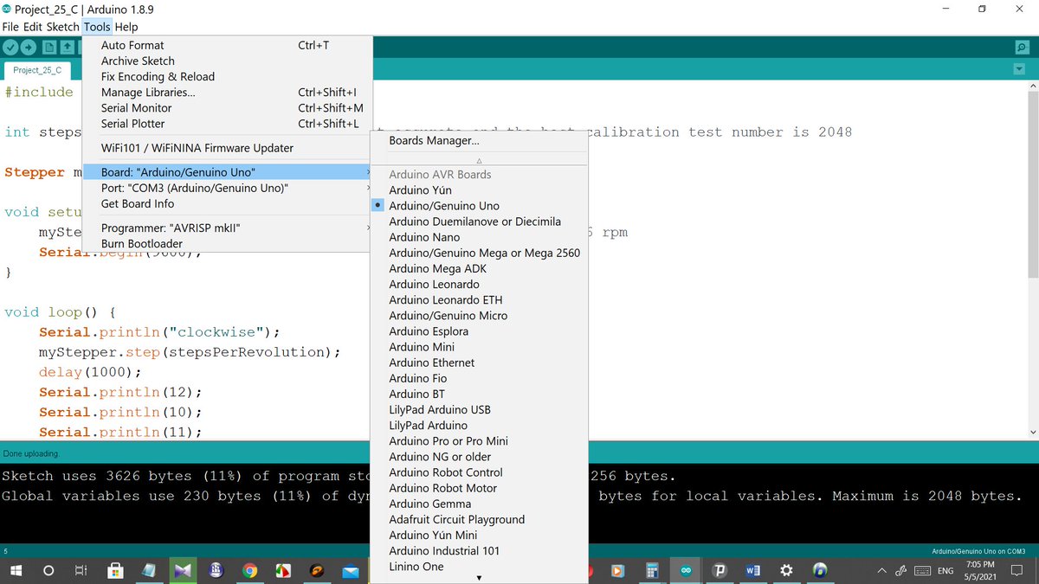The image size is (1039, 584).
Task: Switch to the Arduino IDE taskbar icon
Action: click(686, 571)
